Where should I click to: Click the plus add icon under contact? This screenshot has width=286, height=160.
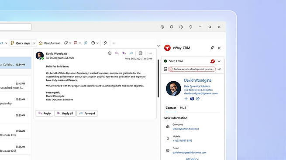coord(186,99)
